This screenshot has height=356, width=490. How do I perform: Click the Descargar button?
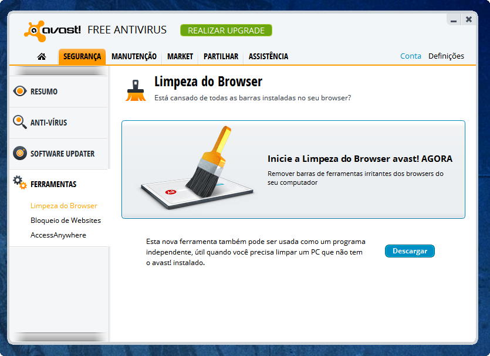tap(410, 251)
